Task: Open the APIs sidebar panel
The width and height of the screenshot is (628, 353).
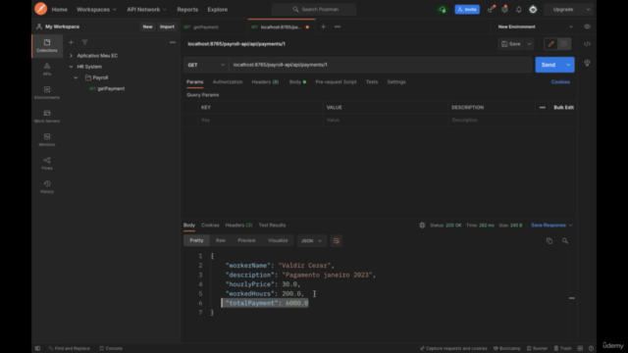Action: 47,70
